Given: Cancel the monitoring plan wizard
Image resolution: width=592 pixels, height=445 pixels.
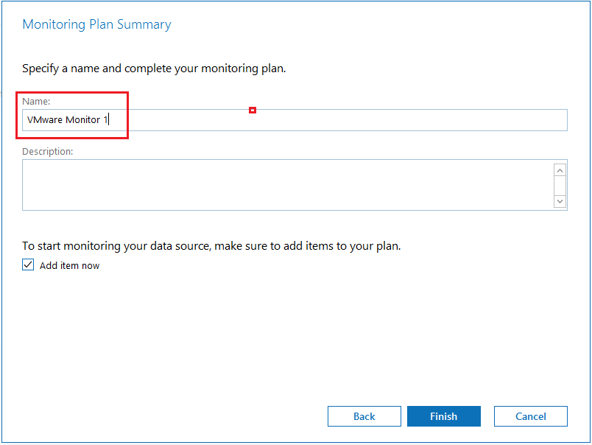Looking at the screenshot, I should [530, 416].
